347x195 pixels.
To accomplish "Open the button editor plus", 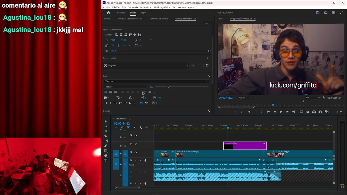I will click(341, 112).
